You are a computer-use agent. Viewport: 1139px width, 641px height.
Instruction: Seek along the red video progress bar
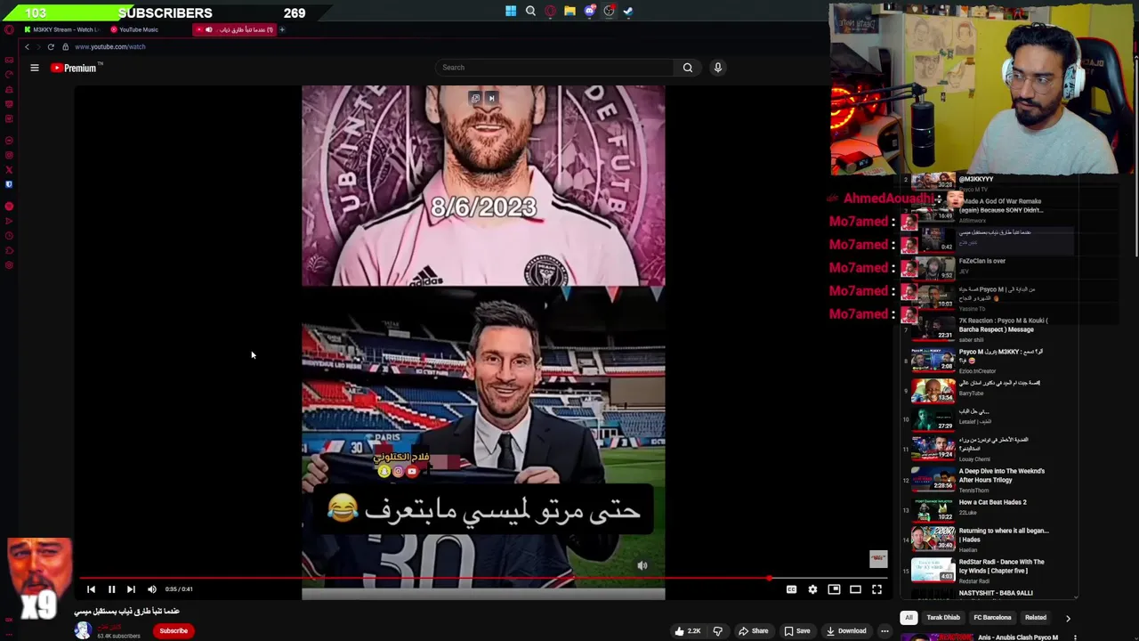[483, 578]
